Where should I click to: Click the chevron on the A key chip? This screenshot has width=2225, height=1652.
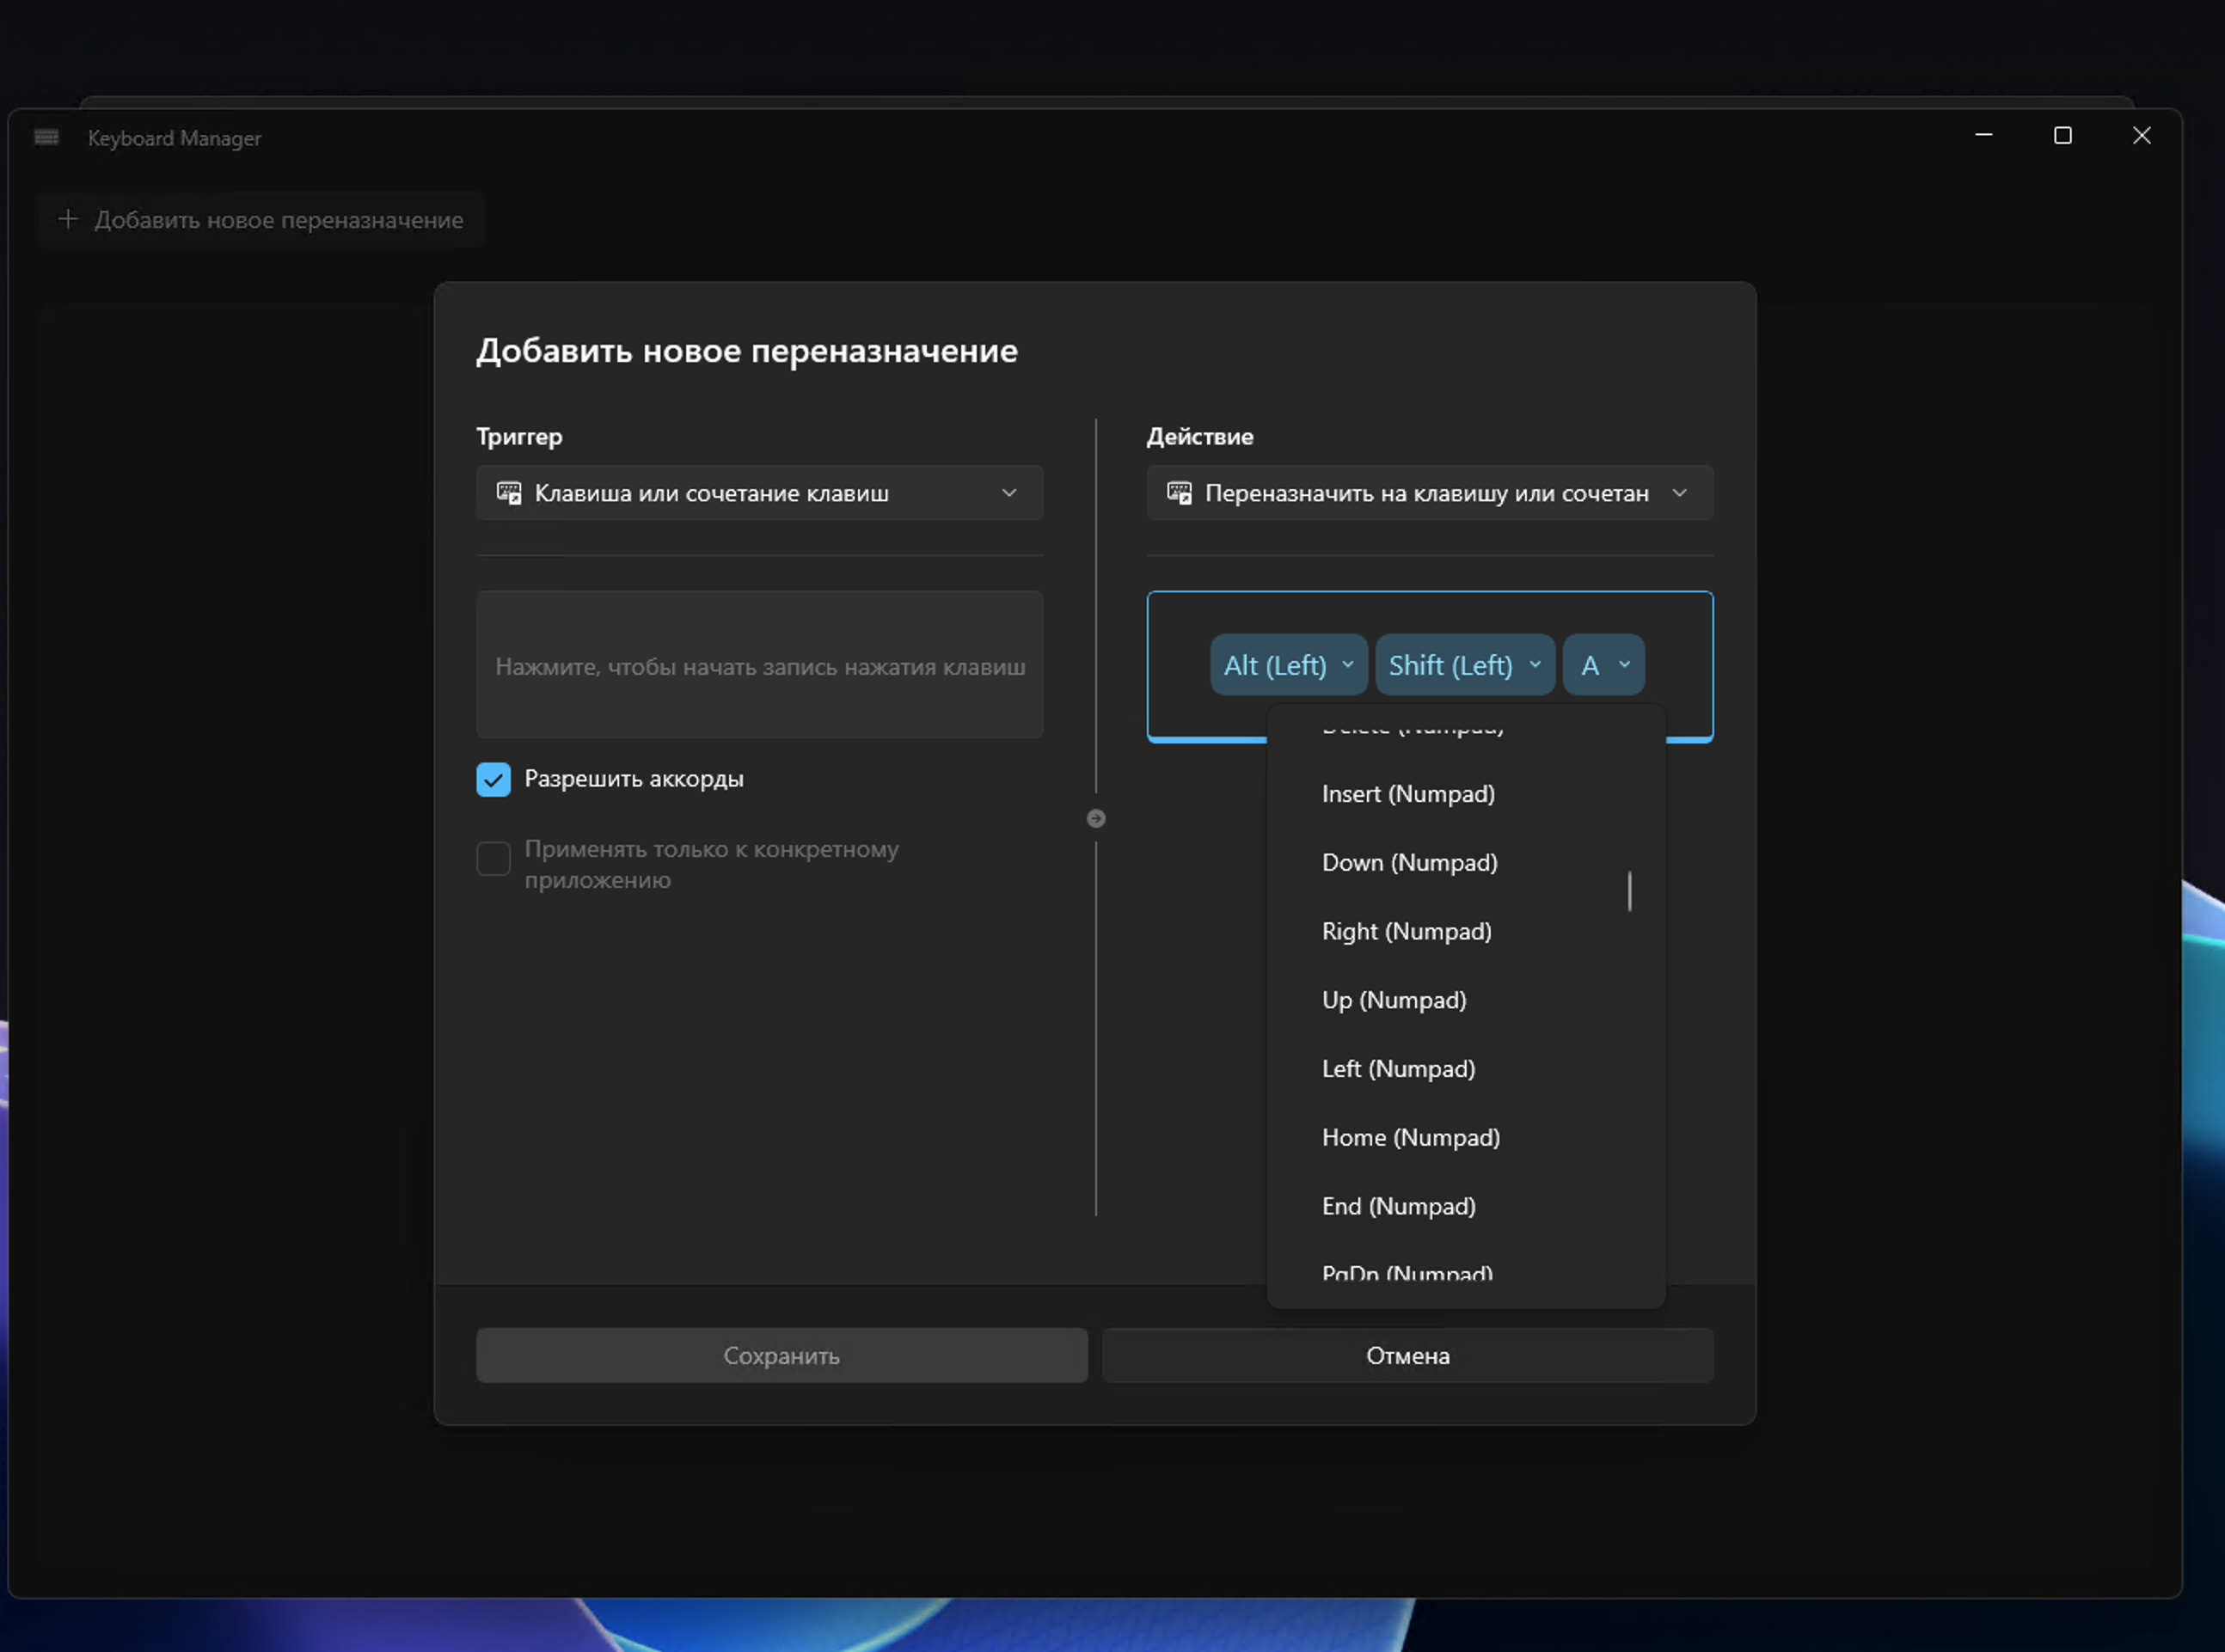1624,665
